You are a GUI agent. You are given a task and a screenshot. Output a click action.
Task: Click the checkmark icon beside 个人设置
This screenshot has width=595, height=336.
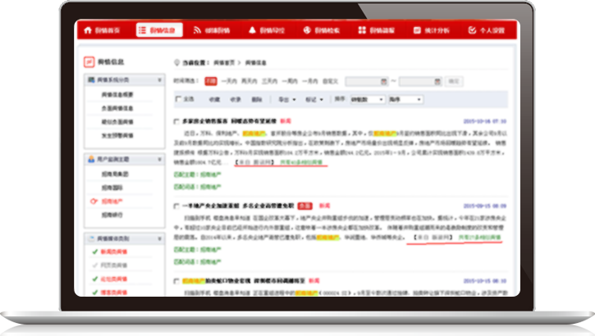coord(472,30)
